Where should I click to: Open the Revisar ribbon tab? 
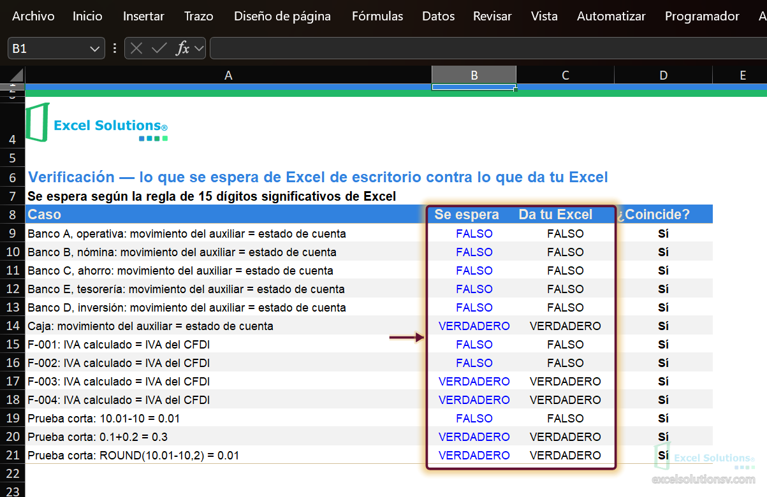click(x=492, y=17)
